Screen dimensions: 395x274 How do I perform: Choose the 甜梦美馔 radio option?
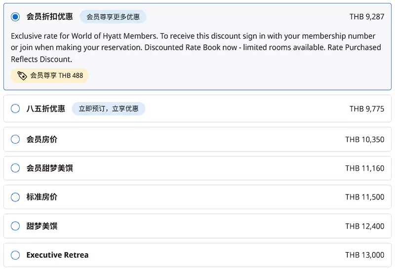[x=15, y=226]
